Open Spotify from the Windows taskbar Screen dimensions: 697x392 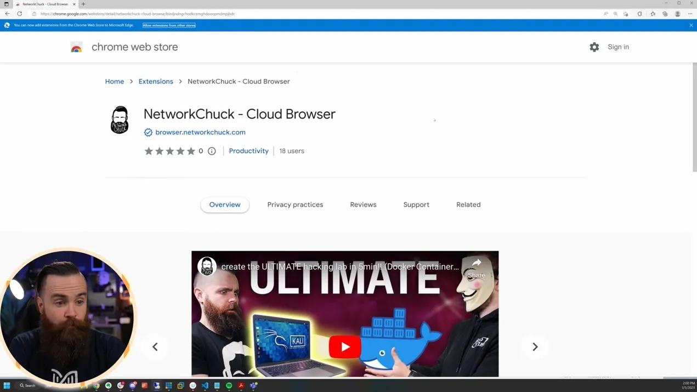coord(229,385)
